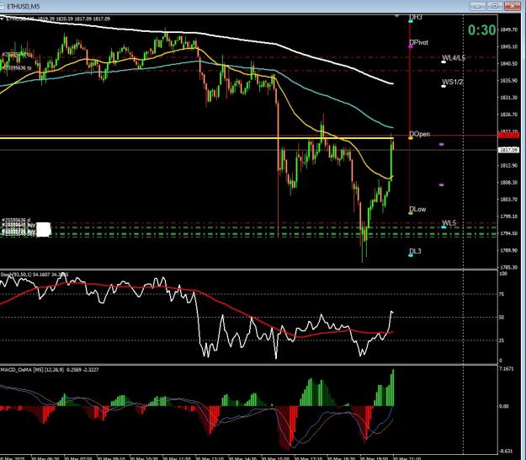
Task: Click the MACD_OsMA indicator label
Action: (50, 370)
